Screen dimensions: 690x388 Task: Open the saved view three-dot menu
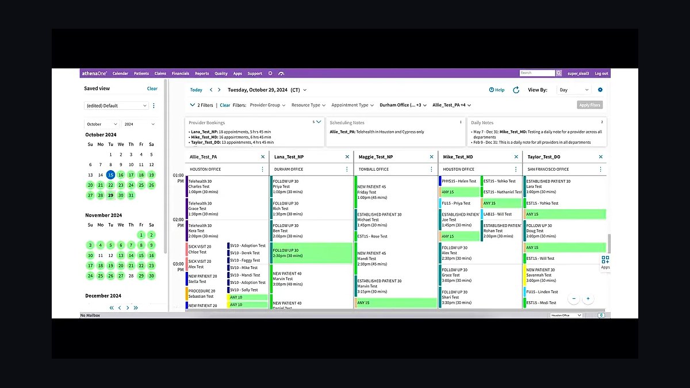[x=154, y=106]
